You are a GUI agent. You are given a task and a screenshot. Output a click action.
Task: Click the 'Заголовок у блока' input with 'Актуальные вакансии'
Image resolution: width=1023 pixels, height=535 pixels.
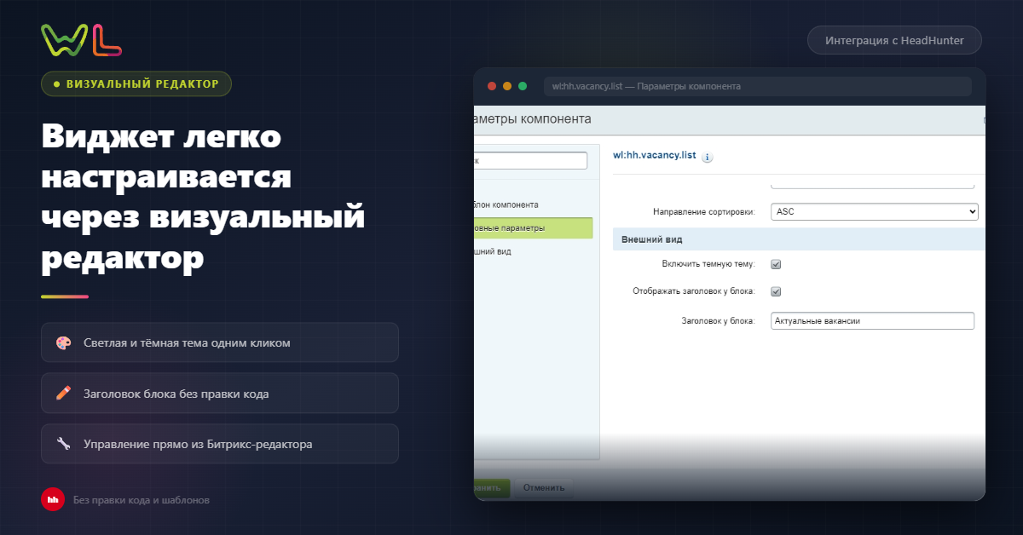pyautogui.click(x=872, y=321)
